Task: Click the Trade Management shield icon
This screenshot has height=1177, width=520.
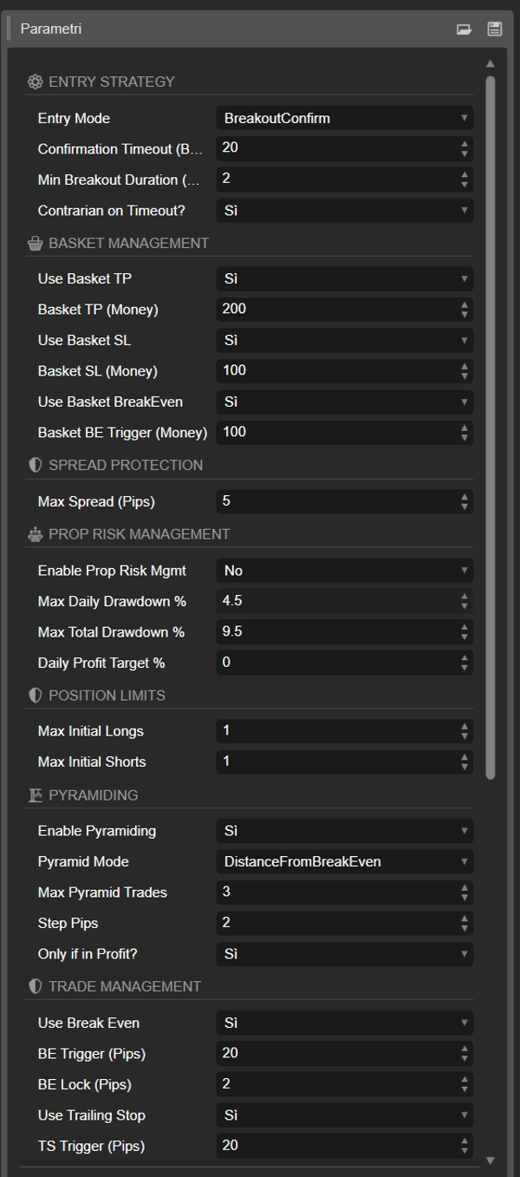Action: pyautogui.click(x=35, y=986)
